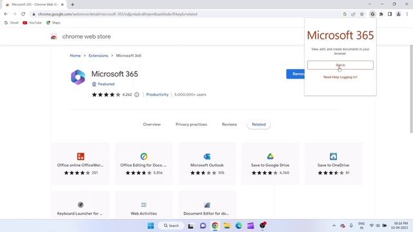Click the Featured badge
413x232 pixels.
[x=103, y=84]
